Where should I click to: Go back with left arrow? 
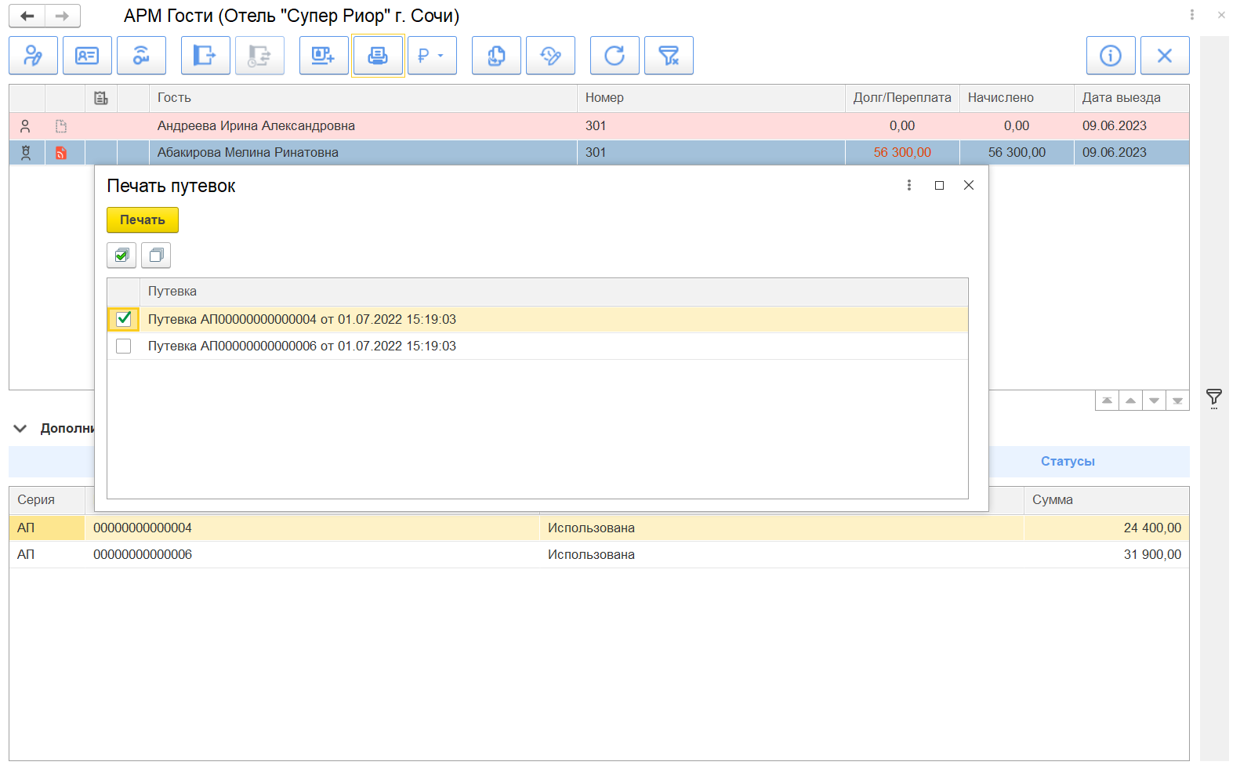pos(27,16)
